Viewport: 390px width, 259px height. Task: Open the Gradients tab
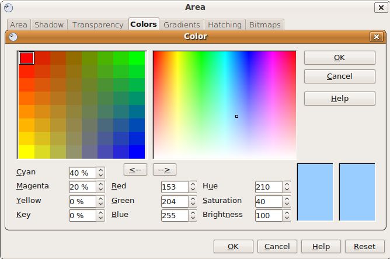tap(182, 24)
